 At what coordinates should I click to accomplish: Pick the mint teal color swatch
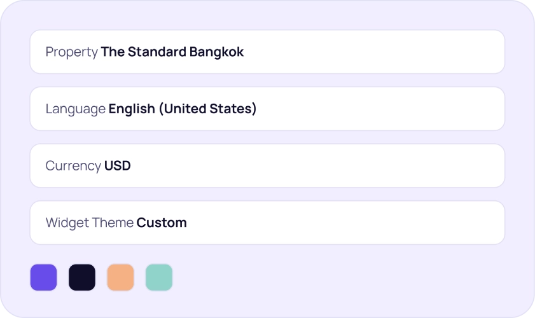pyautogui.click(x=159, y=277)
